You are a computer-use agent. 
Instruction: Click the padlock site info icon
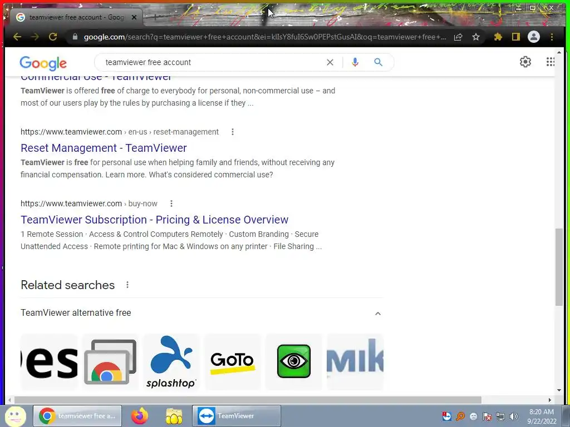(x=75, y=37)
